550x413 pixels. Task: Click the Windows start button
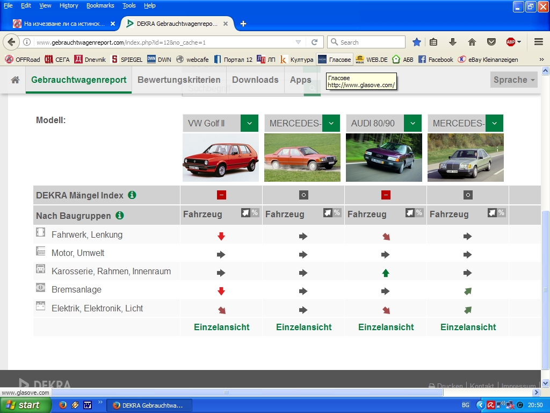25,405
